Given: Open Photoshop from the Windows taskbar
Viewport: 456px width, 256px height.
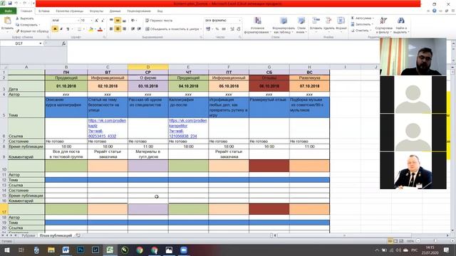Looking at the screenshot, I should tap(81, 250).
